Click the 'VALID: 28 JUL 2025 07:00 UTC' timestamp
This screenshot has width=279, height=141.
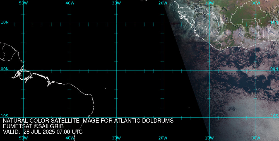tap(43, 132)
